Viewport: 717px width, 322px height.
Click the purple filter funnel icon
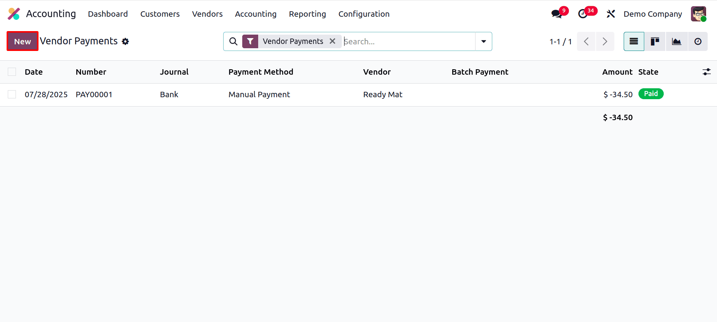click(250, 41)
